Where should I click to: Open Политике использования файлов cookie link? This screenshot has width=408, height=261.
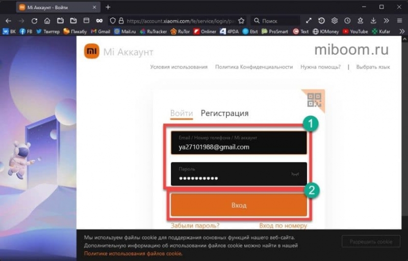[x=133, y=253]
